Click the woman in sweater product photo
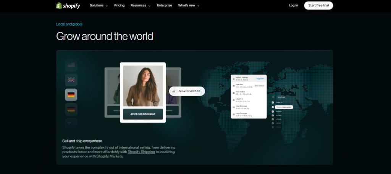Viewport: 391px width, 174px height. click(x=143, y=86)
